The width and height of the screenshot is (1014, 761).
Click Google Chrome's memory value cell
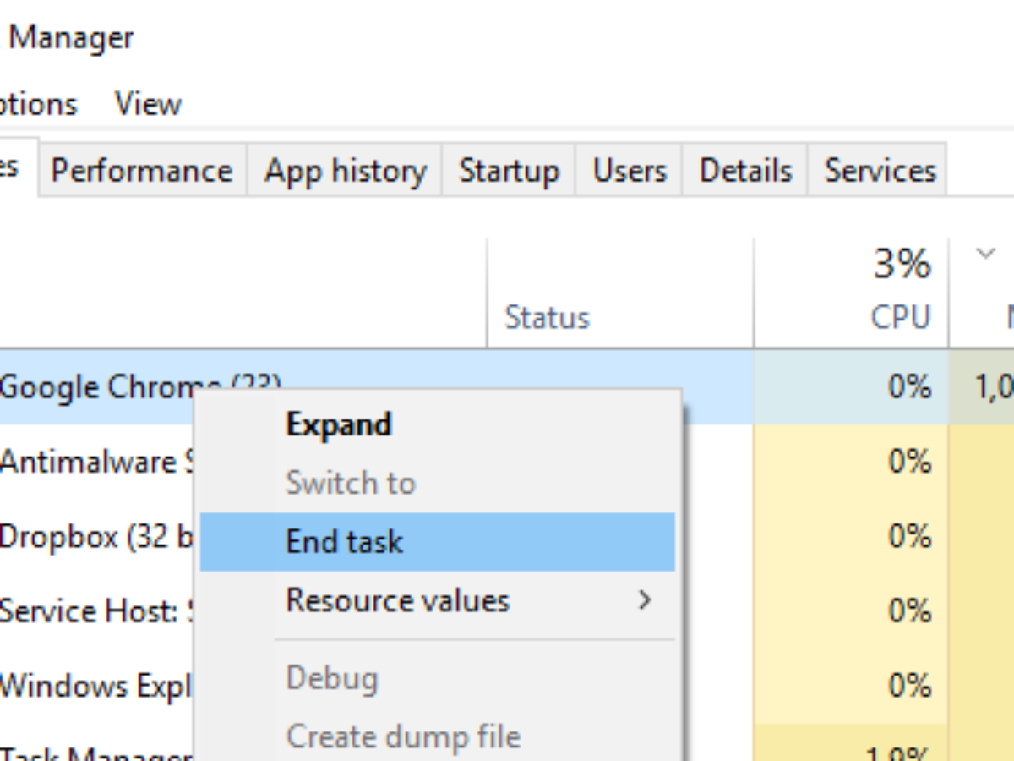pos(982,386)
